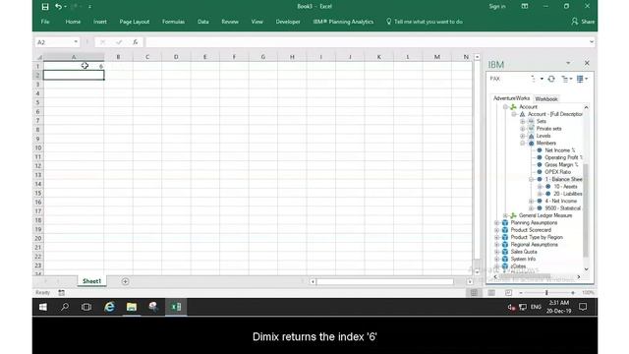Open the PAX connection dropdown arrow
629x354 pixels.
coord(542,79)
